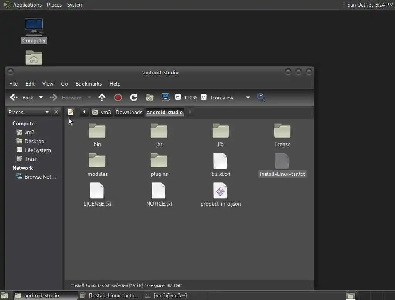
Task: Click the red Stop loading icon
Action: click(118, 98)
